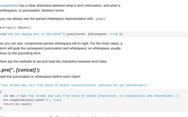Click the opening curly brace in code cell
The image size is (188, 117).
pyautogui.click(x=1, y=92)
